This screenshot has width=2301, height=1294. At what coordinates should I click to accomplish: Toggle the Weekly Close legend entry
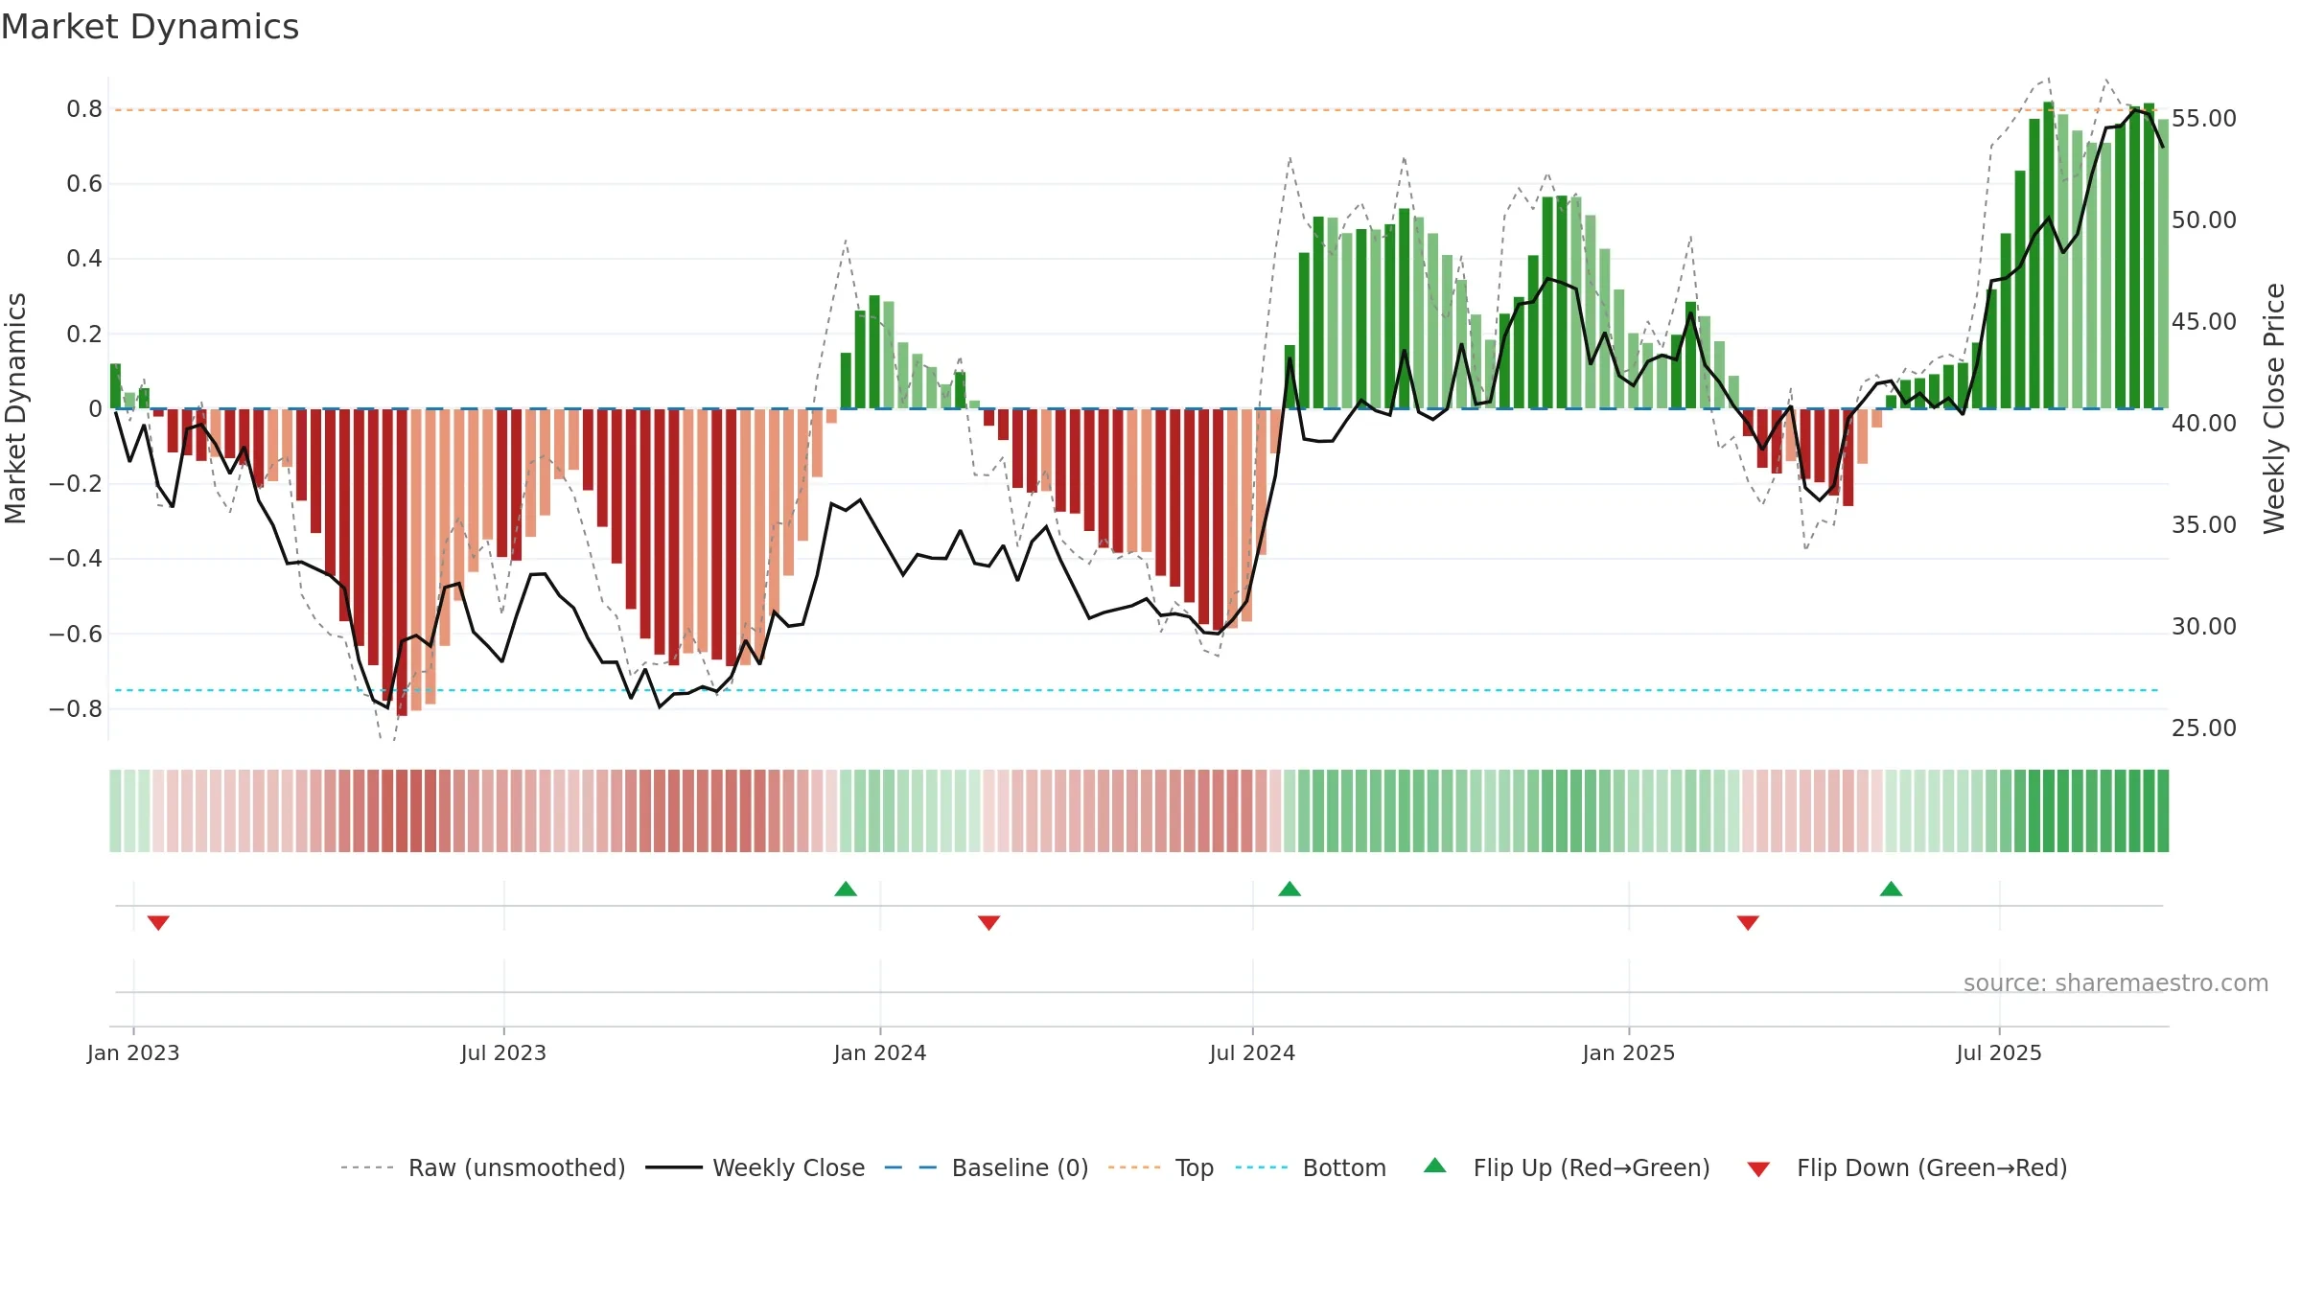click(755, 1167)
